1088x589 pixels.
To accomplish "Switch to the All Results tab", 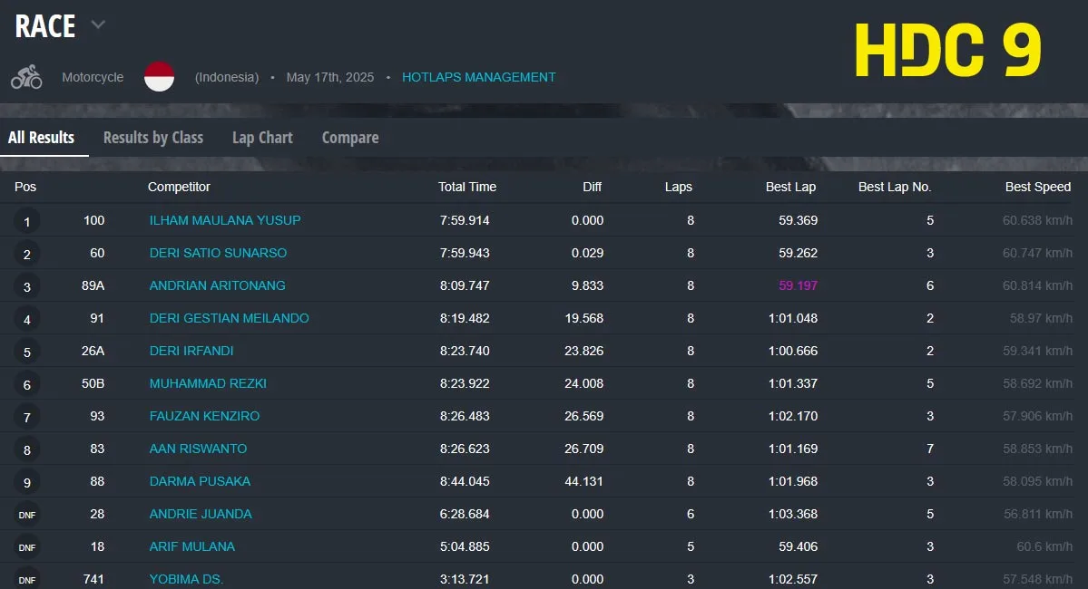I will pos(41,137).
